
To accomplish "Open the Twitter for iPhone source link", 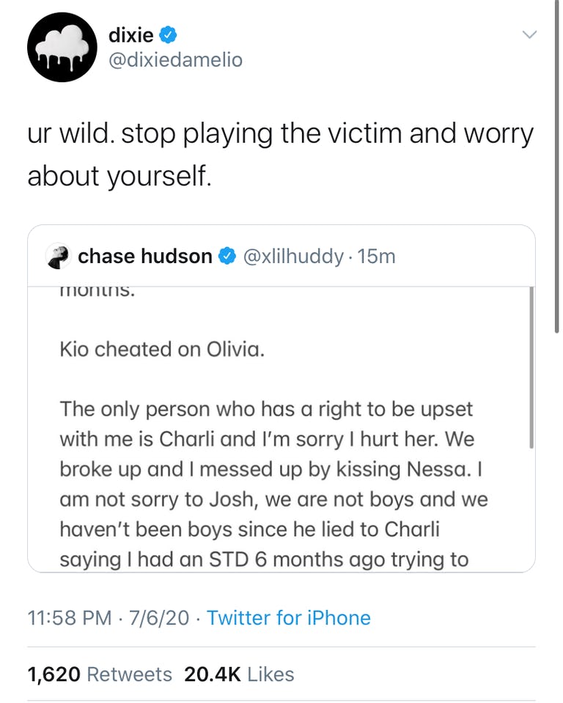I will coord(289,618).
